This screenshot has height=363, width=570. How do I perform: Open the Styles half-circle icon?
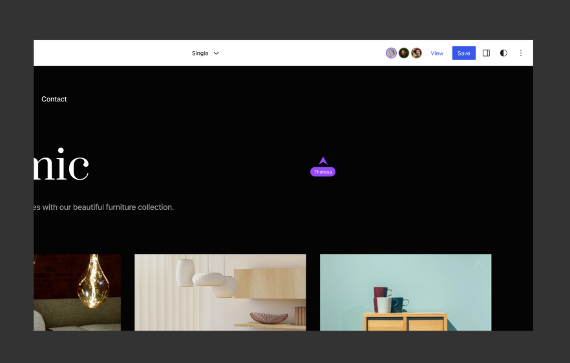point(503,53)
